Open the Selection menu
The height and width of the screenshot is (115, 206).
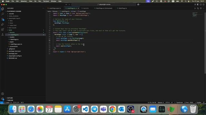24,1
